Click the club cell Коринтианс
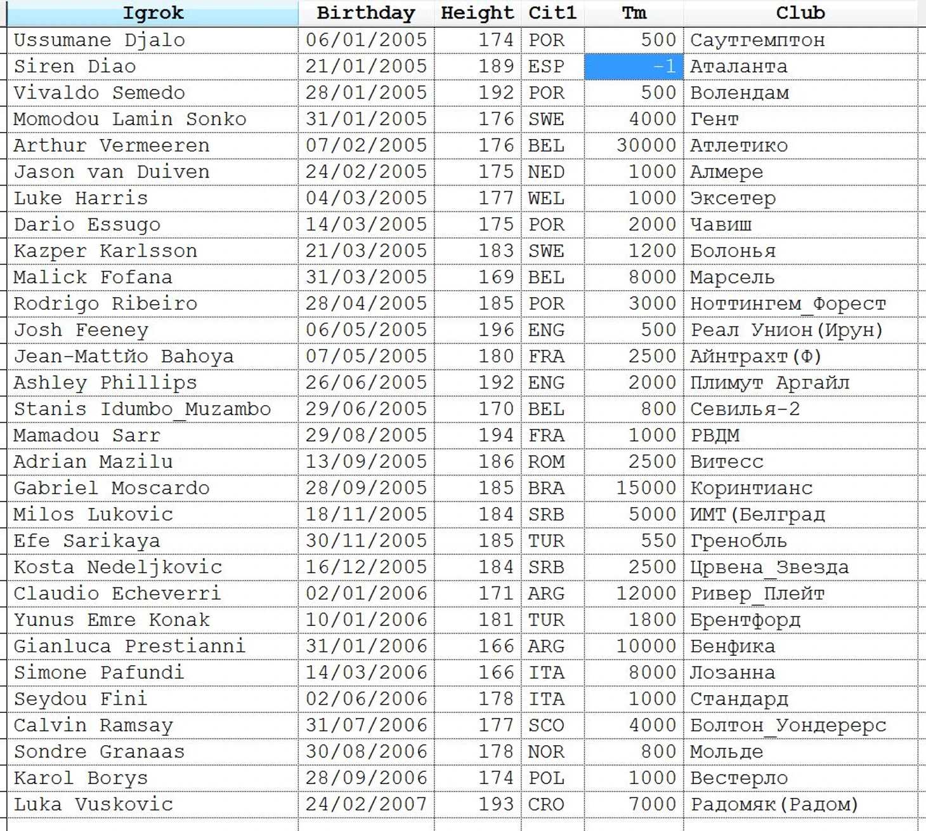Image resolution: width=926 pixels, height=831 pixels. pos(800,488)
